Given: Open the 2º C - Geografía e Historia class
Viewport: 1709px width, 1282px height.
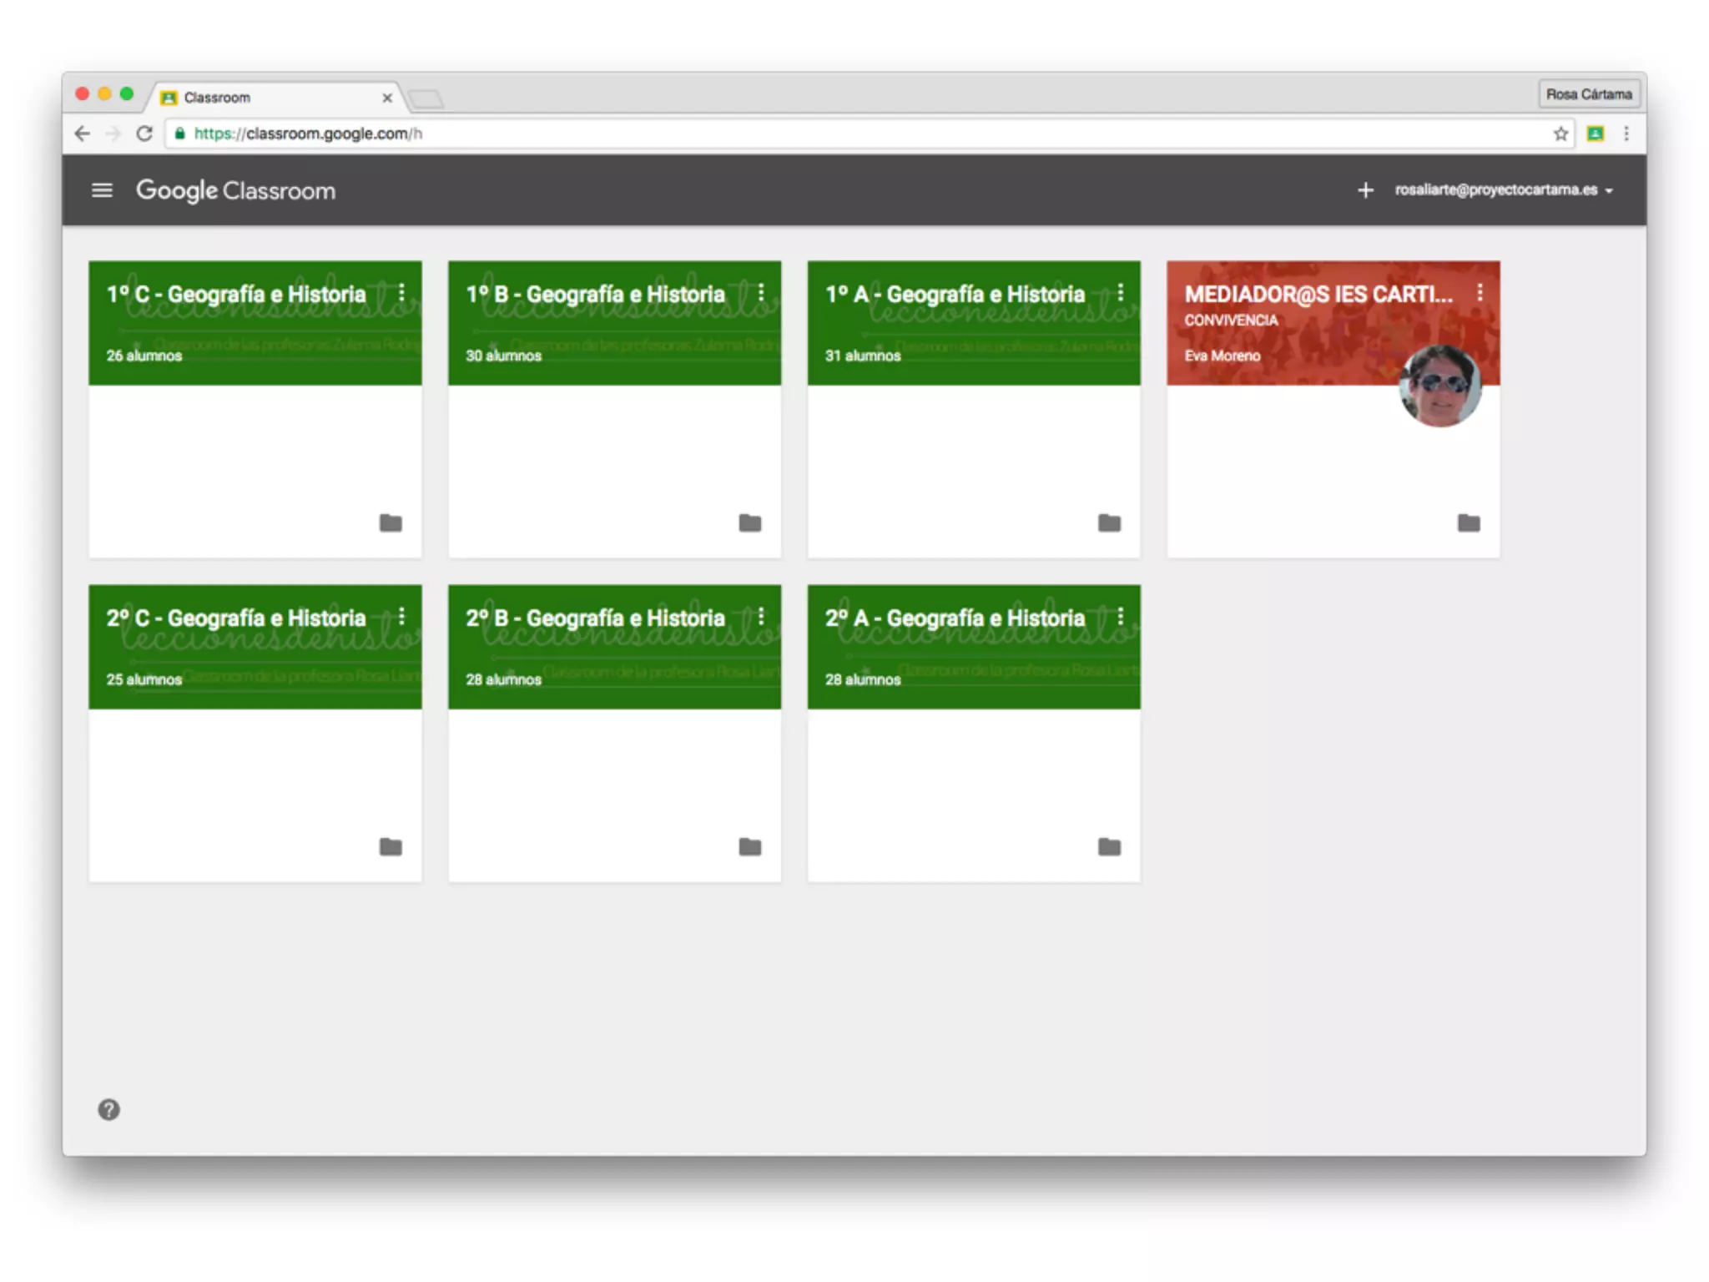Looking at the screenshot, I should coord(236,618).
